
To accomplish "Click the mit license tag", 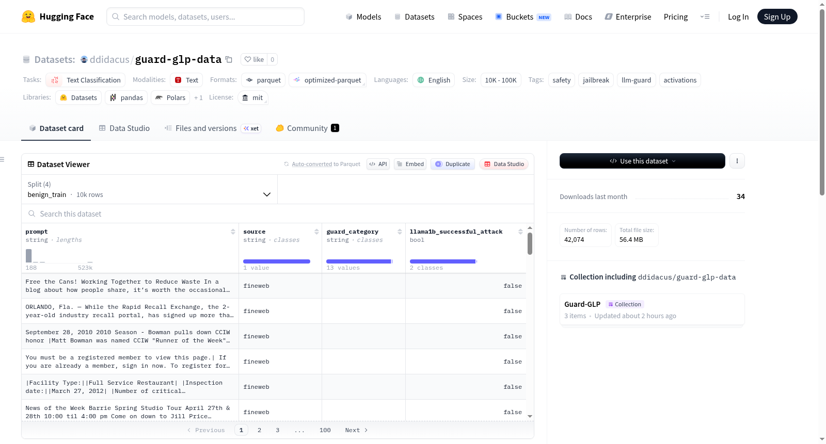I will [253, 97].
